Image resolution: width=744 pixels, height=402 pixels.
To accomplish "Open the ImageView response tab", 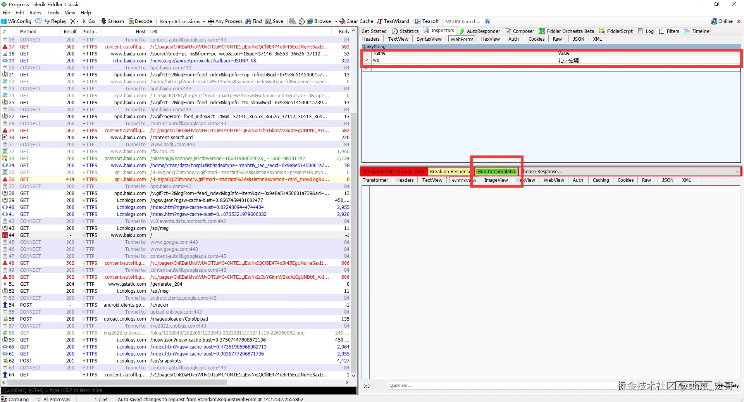I will (x=496, y=180).
